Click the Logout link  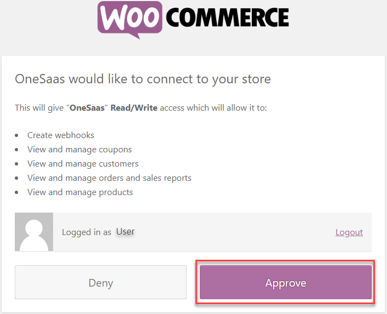pyautogui.click(x=349, y=232)
